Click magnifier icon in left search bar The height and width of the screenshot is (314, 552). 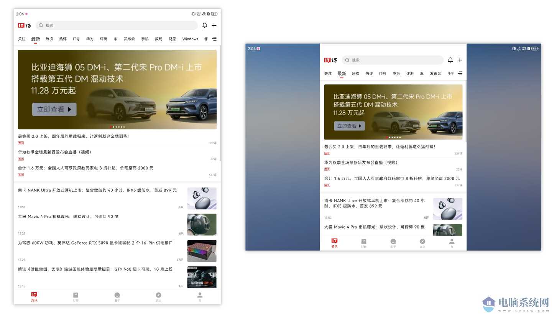click(x=41, y=25)
